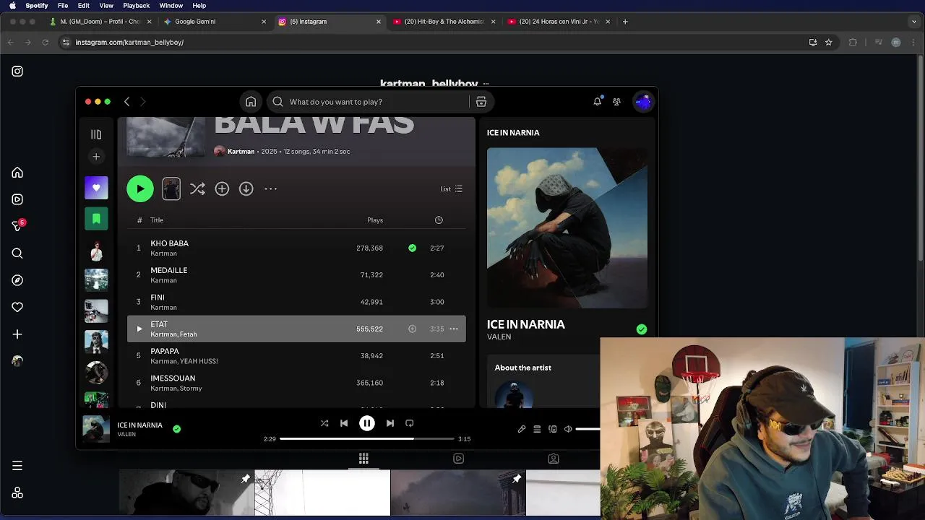Screen dimensions: 925x520
Task: Add ETAT to Liked Songs
Action: point(412,329)
